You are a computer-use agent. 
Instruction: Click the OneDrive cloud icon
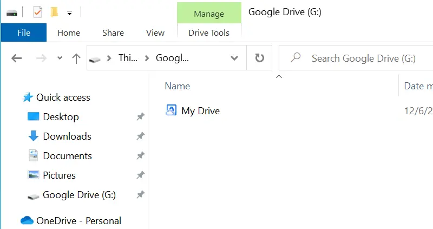click(27, 220)
